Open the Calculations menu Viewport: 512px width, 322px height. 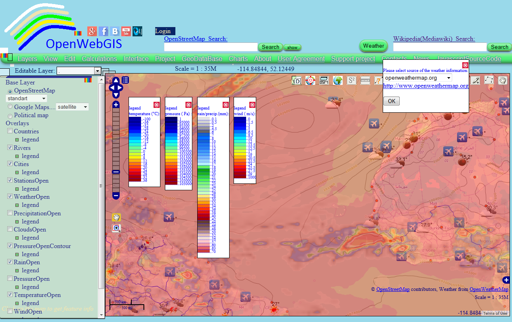click(99, 58)
